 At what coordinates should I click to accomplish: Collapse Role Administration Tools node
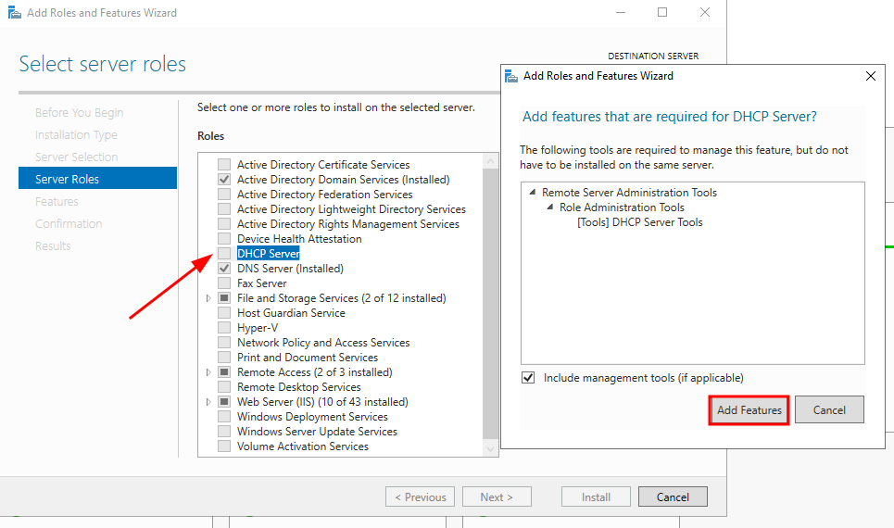[x=550, y=207]
